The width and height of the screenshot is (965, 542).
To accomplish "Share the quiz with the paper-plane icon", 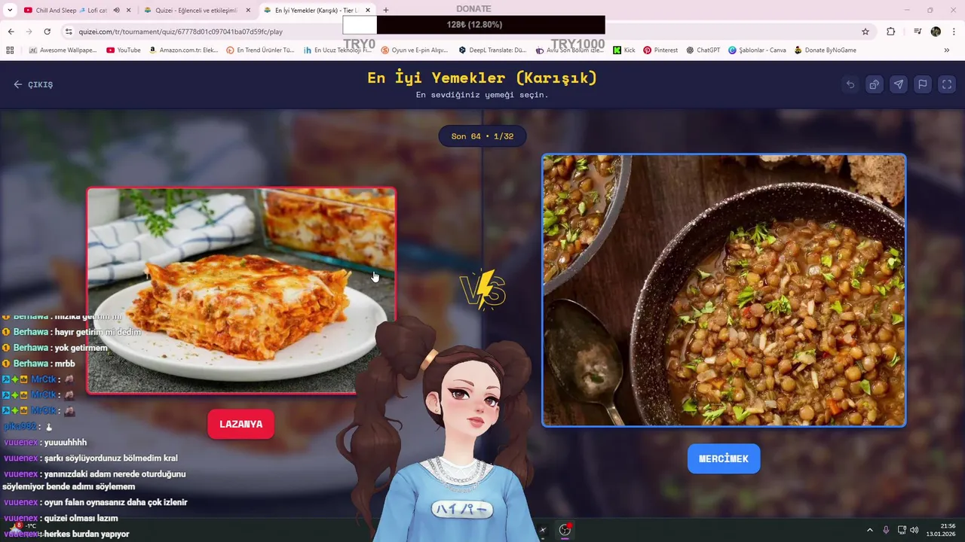I will (x=899, y=84).
